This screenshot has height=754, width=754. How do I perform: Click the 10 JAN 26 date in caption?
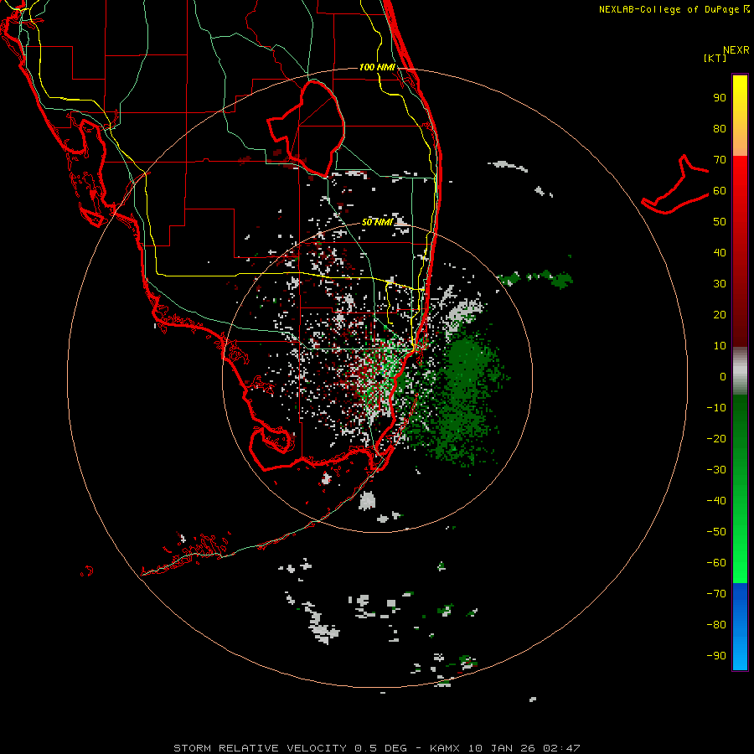tap(502, 748)
